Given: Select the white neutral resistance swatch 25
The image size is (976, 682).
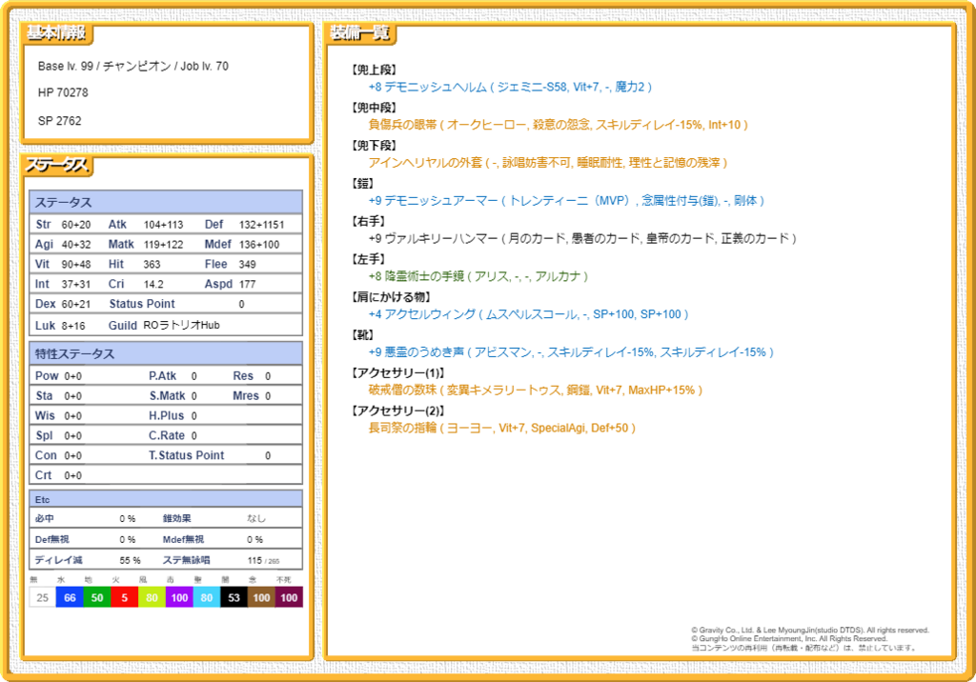Looking at the screenshot, I should 41,597.
